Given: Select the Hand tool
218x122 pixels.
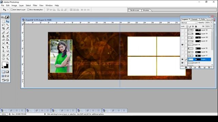Looking at the screenshot, I should click(x=3, y=59).
